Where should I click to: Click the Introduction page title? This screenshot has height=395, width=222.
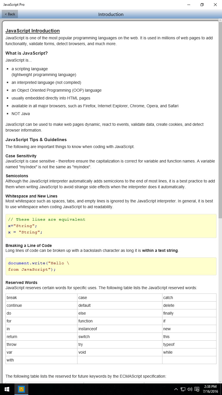pos(111,14)
